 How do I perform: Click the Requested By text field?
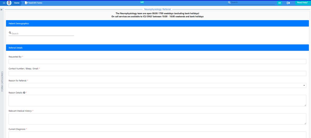(x=157, y=62)
